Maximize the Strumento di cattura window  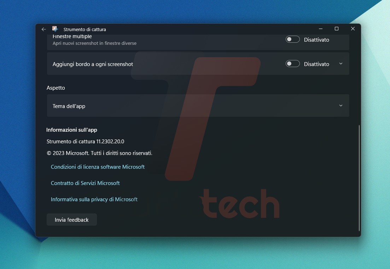click(x=337, y=29)
